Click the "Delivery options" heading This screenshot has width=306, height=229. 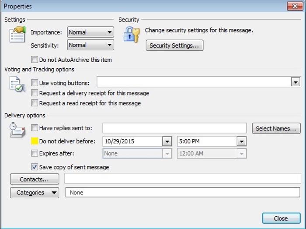tap(25, 116)
